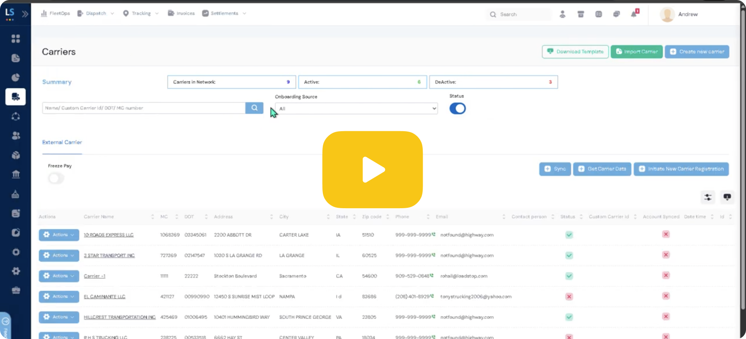Viewport: 746px width, 339px height.
Task: Open the people group icon in the sidebar
Action: (16, 135)
